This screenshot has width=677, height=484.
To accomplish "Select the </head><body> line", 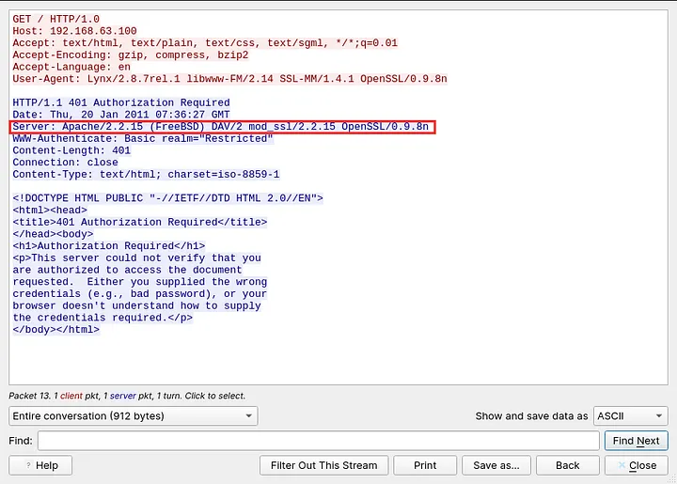I will coord(53,234).
